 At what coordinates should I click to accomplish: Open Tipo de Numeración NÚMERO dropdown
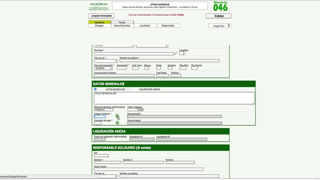(x=103, y=68)
